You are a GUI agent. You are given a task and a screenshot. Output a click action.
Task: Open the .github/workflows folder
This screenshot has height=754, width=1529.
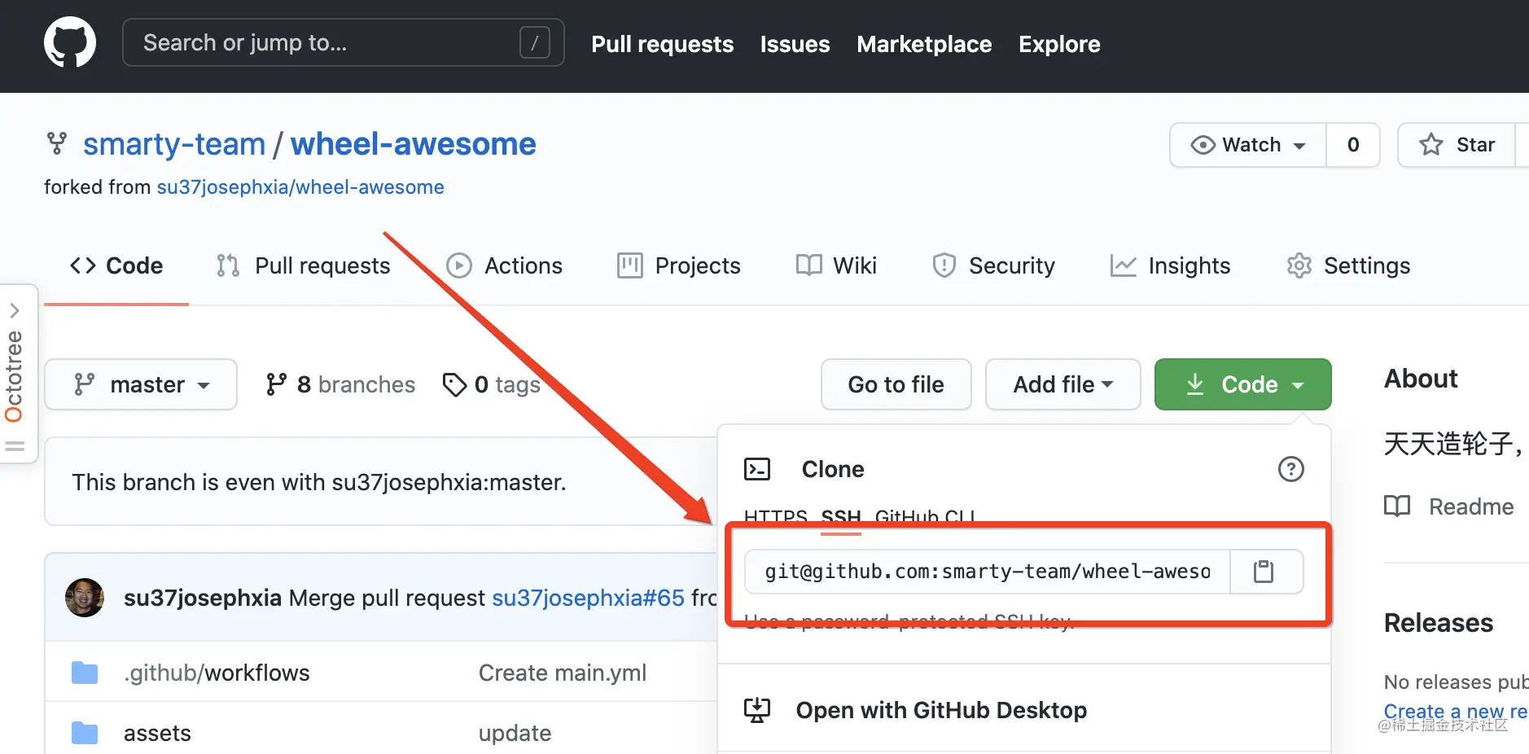217,673
